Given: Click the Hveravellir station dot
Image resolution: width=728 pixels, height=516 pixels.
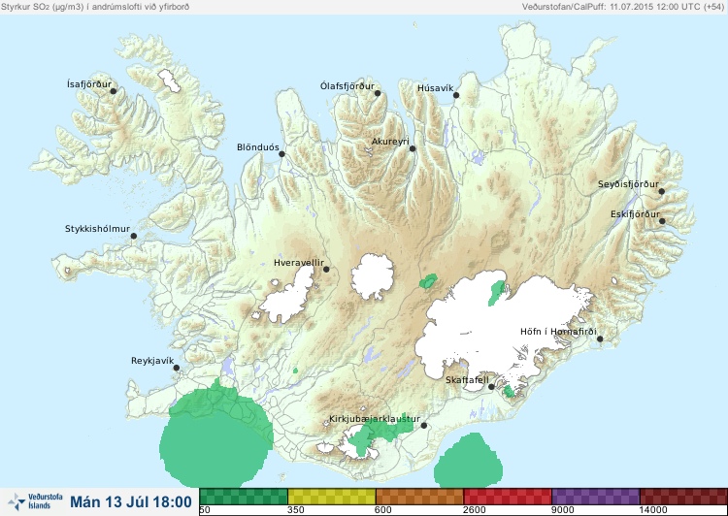Looking at the screenshot, I should (x=326, y=269).
